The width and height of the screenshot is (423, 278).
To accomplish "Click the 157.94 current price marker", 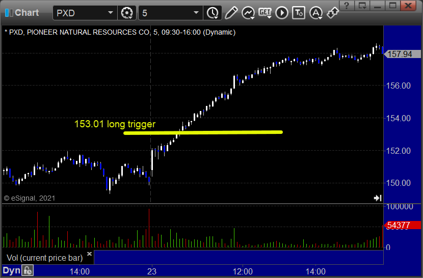I will (x=402, y=54).
